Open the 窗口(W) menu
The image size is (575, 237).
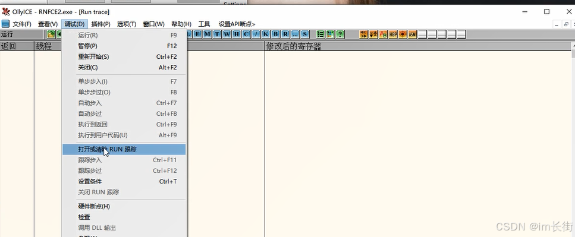[x=153, y=24]
